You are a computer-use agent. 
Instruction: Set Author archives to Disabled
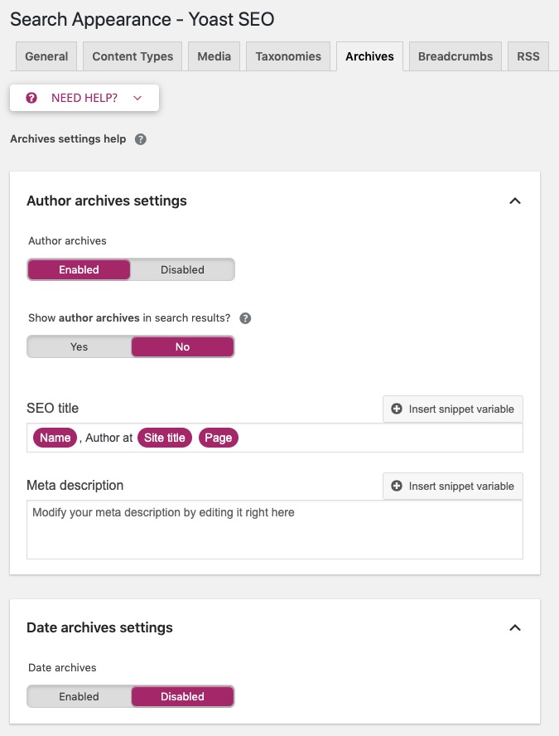(x=182, y=270)
